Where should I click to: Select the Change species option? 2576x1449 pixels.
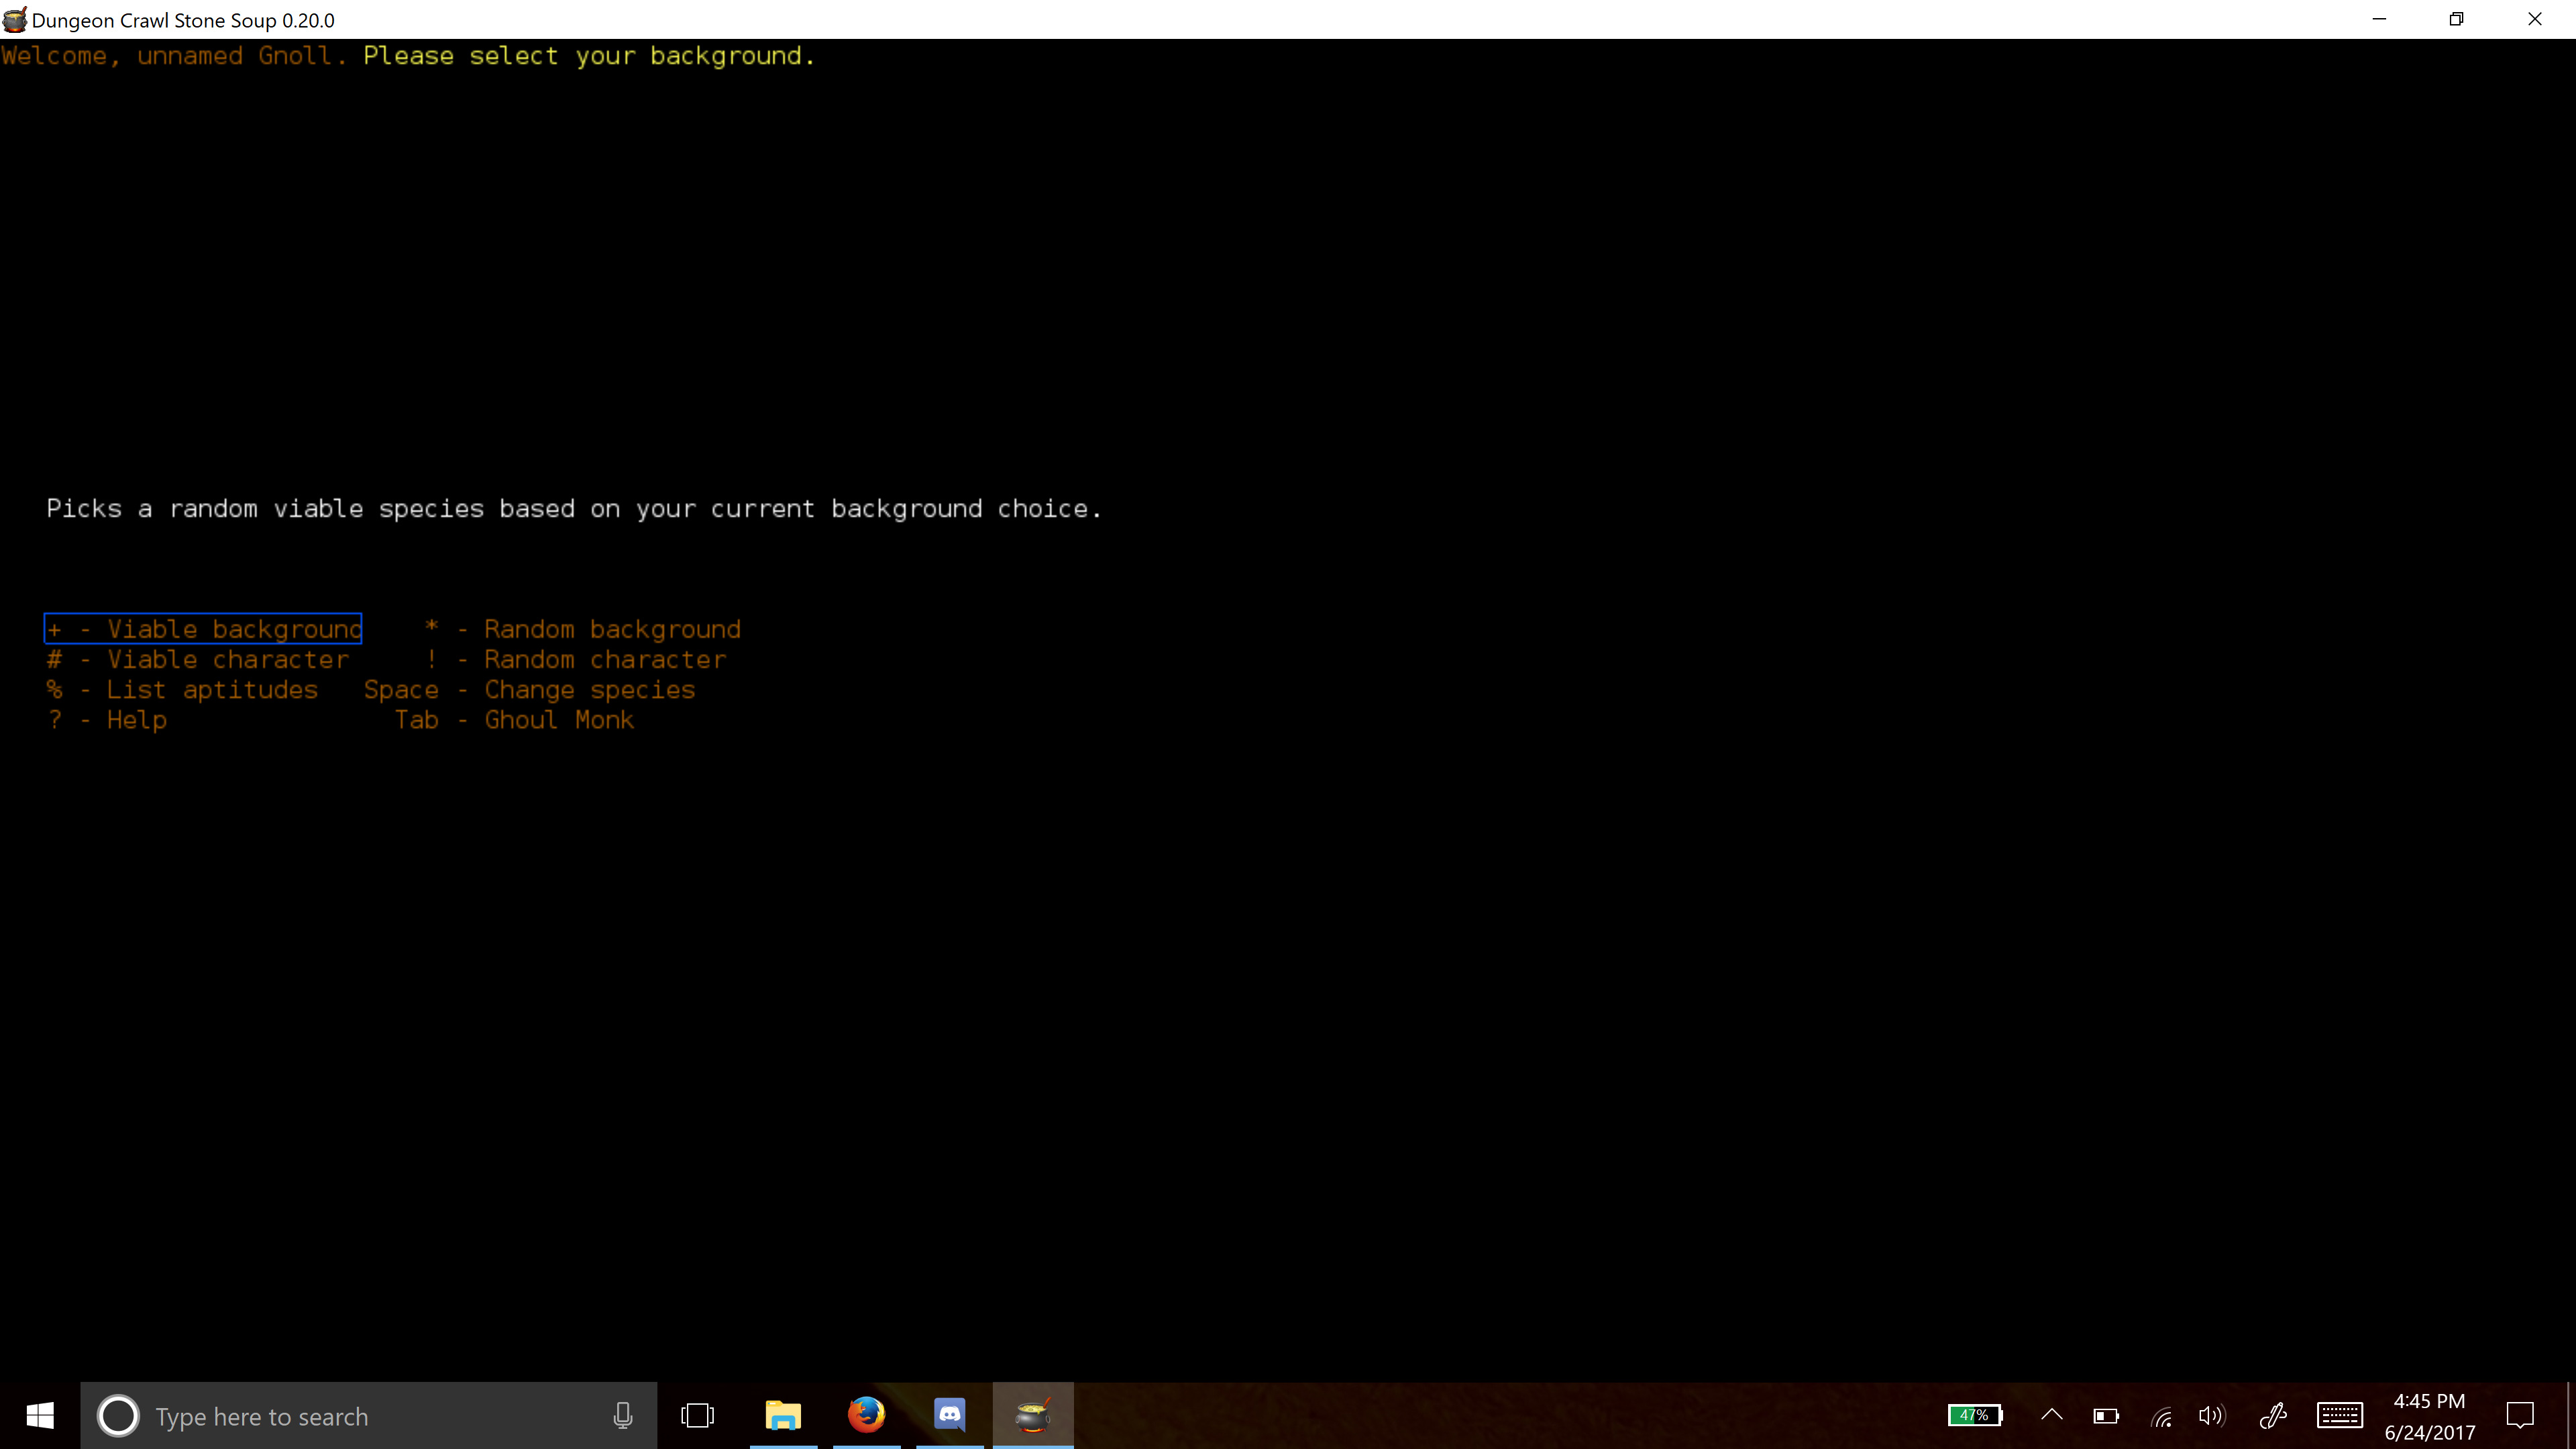(x=529, y=690)
